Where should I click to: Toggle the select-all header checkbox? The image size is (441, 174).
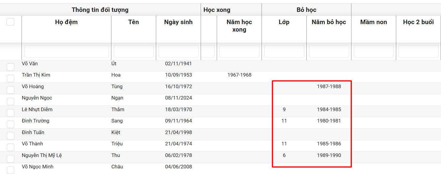click(x=10, y=22)
